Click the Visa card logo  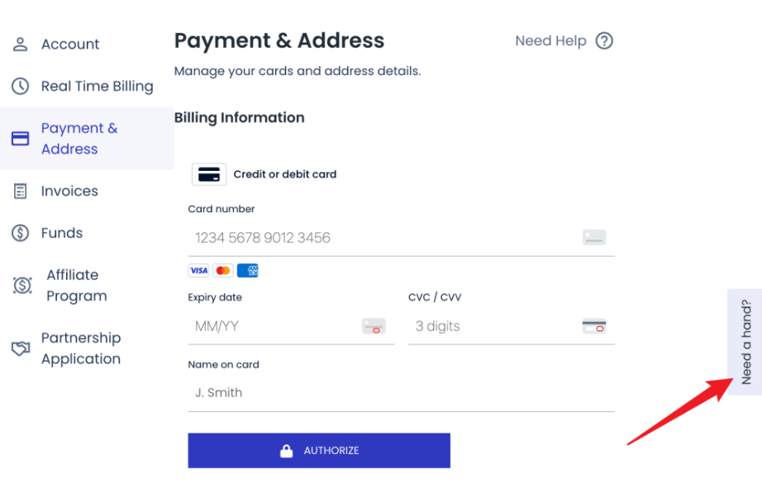pos(198,271)
